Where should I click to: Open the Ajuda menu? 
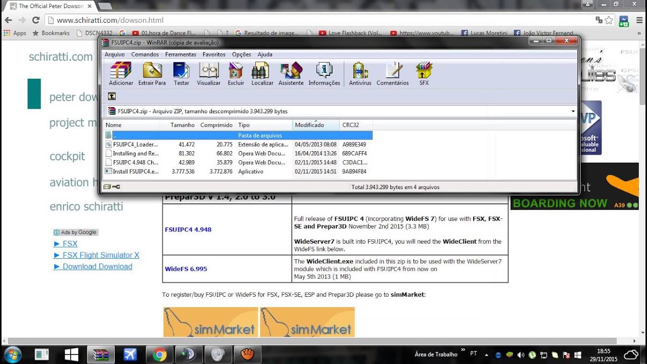[x=265, y=54]
